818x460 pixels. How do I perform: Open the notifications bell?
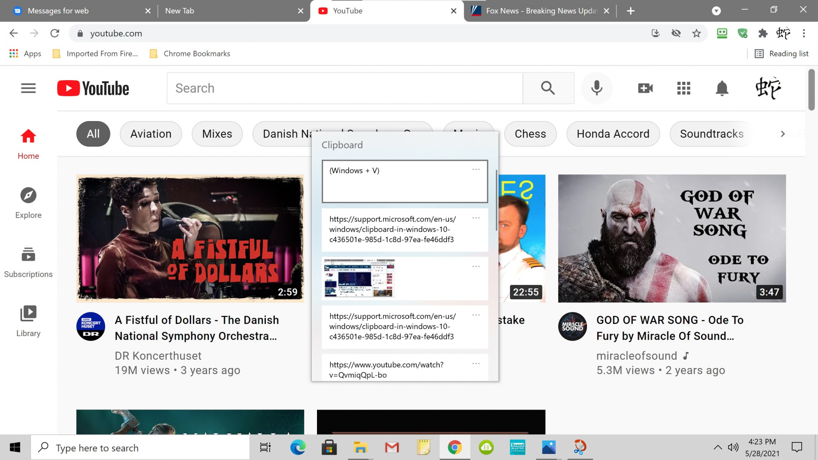click(722, 88)
